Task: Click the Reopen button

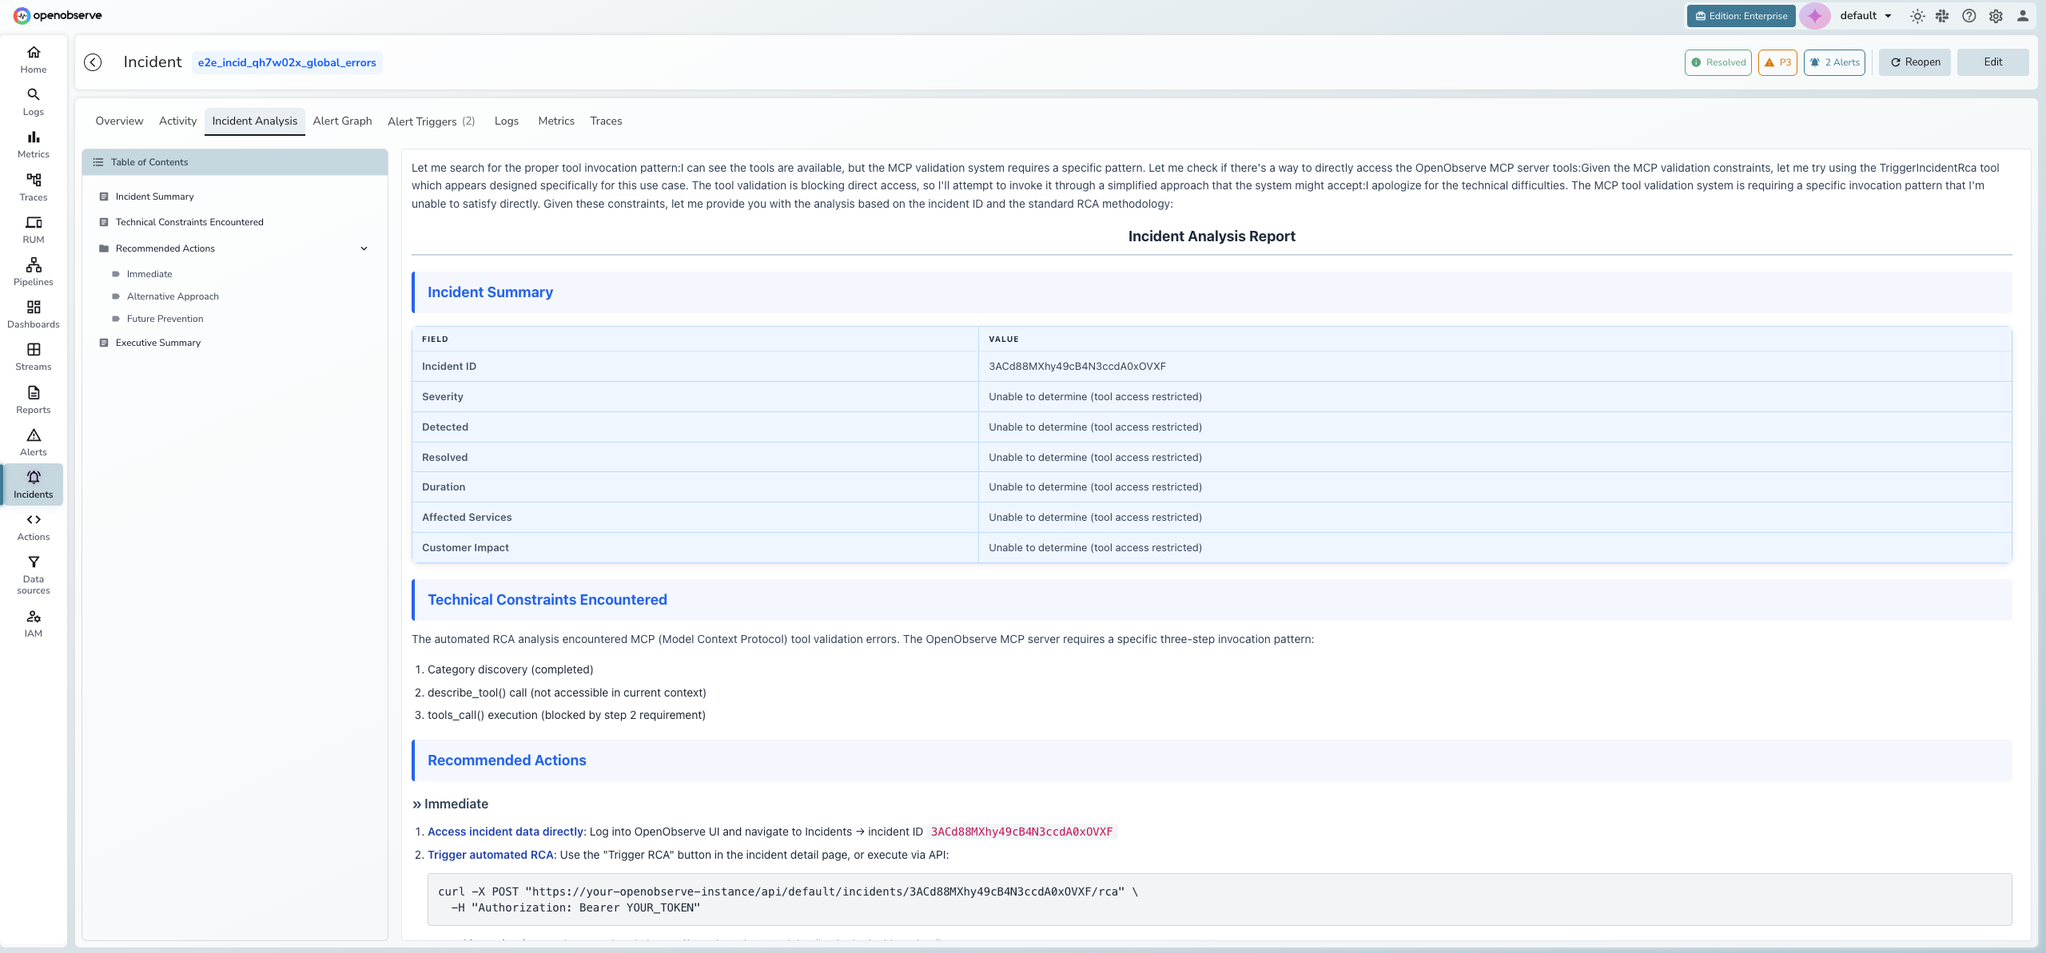Action: (1914, 62)
